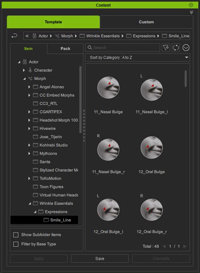Enable Show Subfolder Items checkbox
This screenshot has height=273, width=200.
pyautogui.click(x=16, y=235)
